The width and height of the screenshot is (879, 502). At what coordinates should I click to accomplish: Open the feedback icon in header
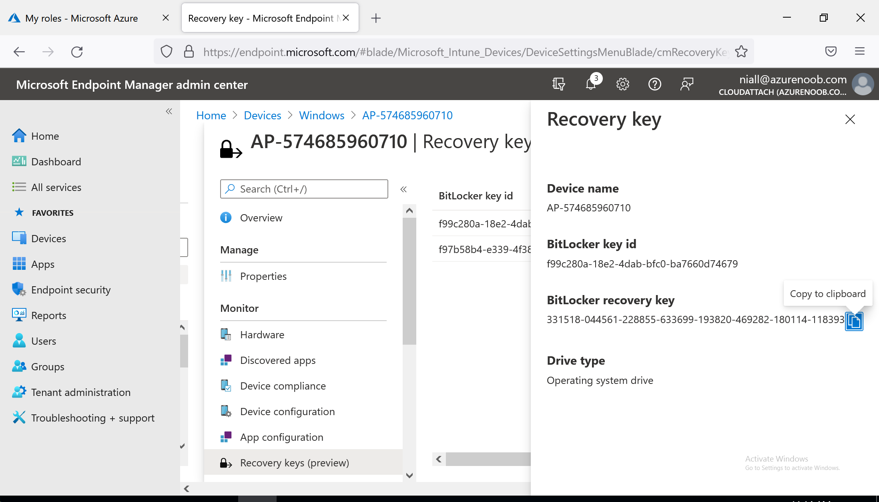686,84
